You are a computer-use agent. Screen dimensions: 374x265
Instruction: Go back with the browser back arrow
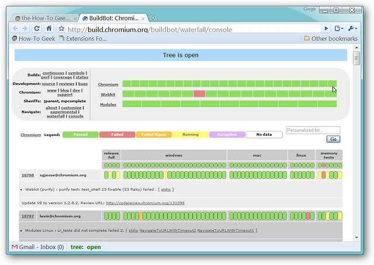tap(16, 29)
